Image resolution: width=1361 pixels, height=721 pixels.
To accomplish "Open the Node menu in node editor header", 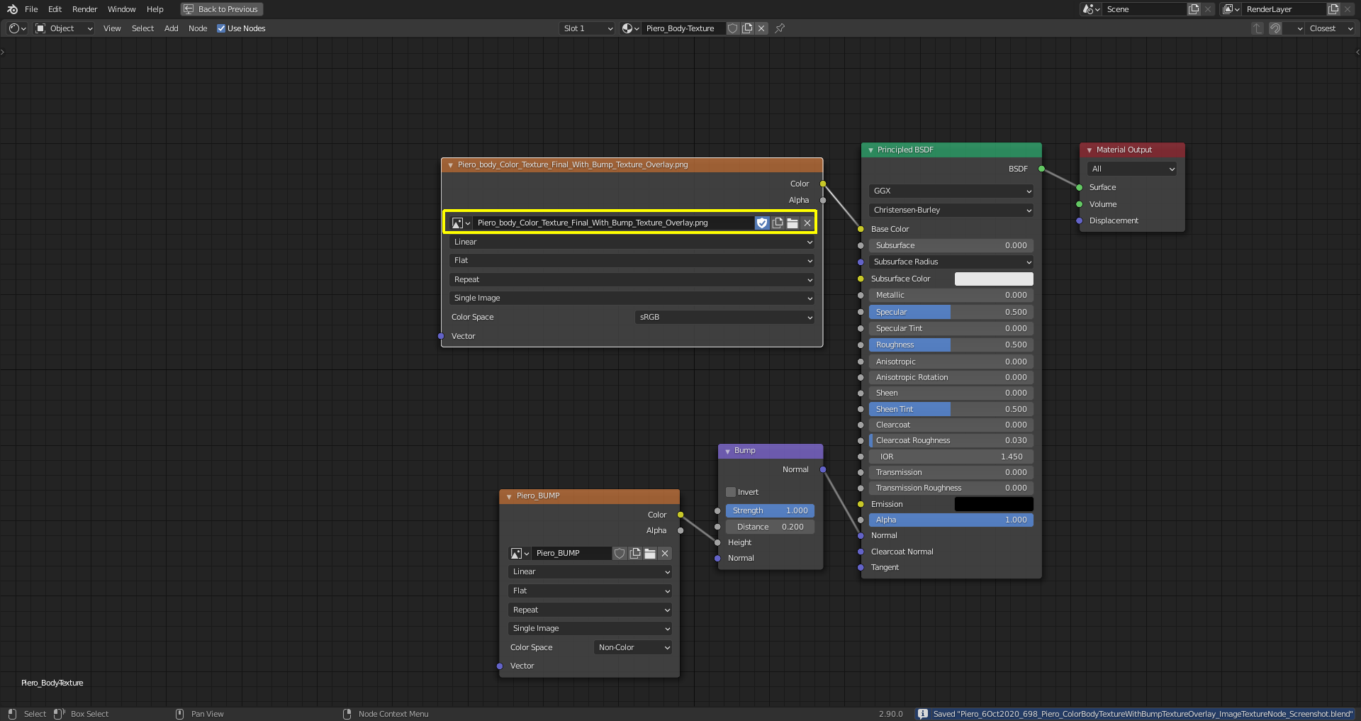I will [x=198, y=28].
